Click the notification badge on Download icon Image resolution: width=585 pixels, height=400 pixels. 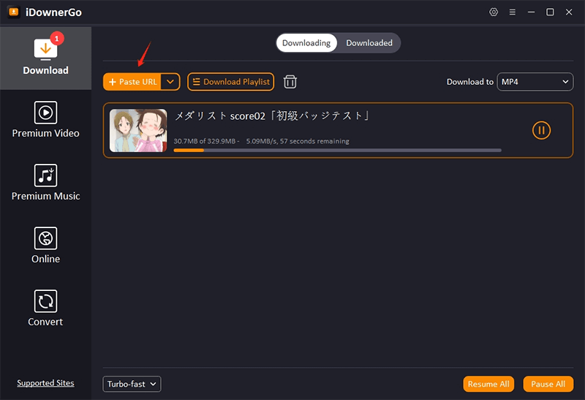(57, 38)
